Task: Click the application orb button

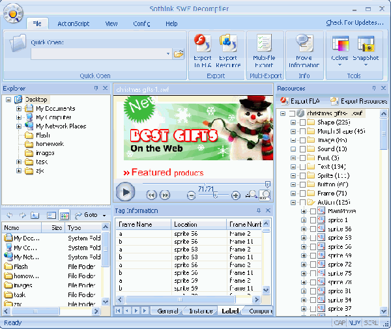Action: point(13,13)
